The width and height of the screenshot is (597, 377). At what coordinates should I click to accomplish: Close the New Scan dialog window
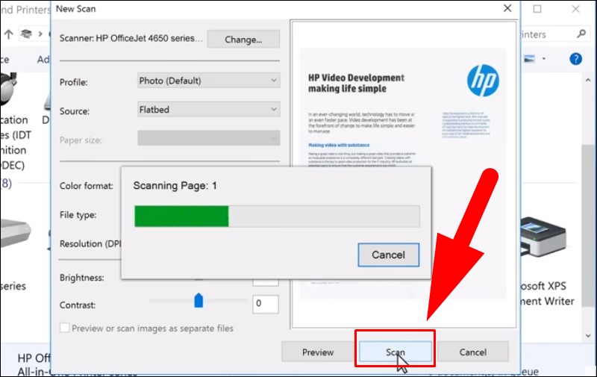pyautogui.click(x=507, y=8)
